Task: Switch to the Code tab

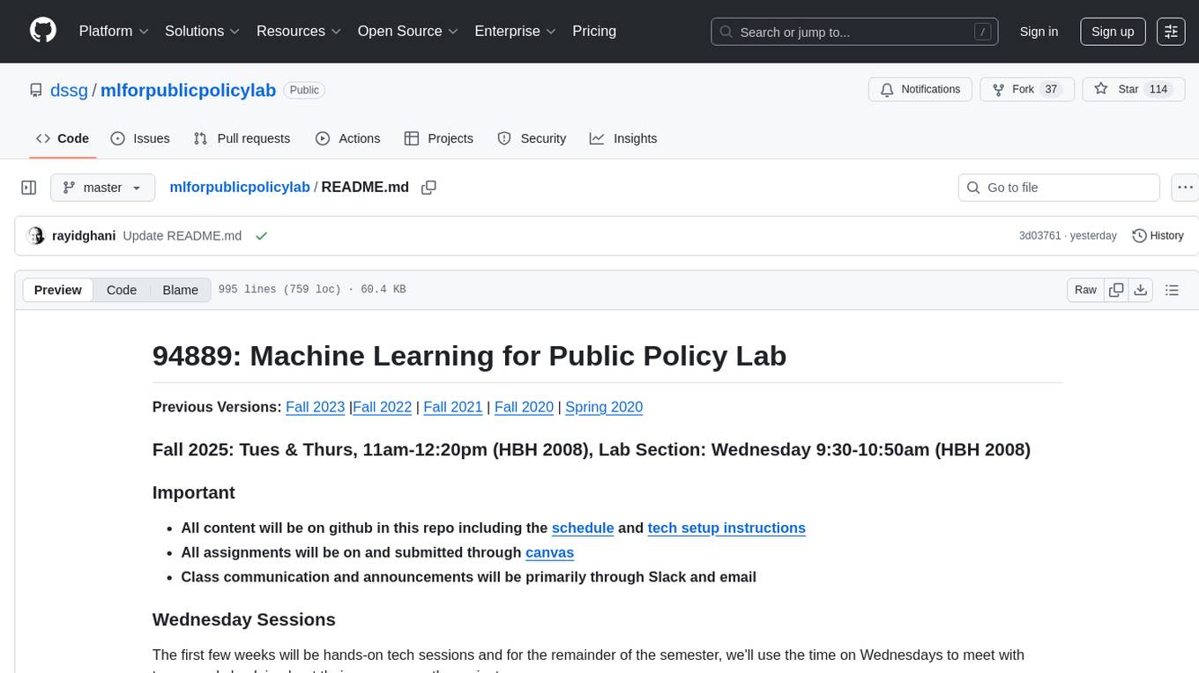Action: pos(63,138)
